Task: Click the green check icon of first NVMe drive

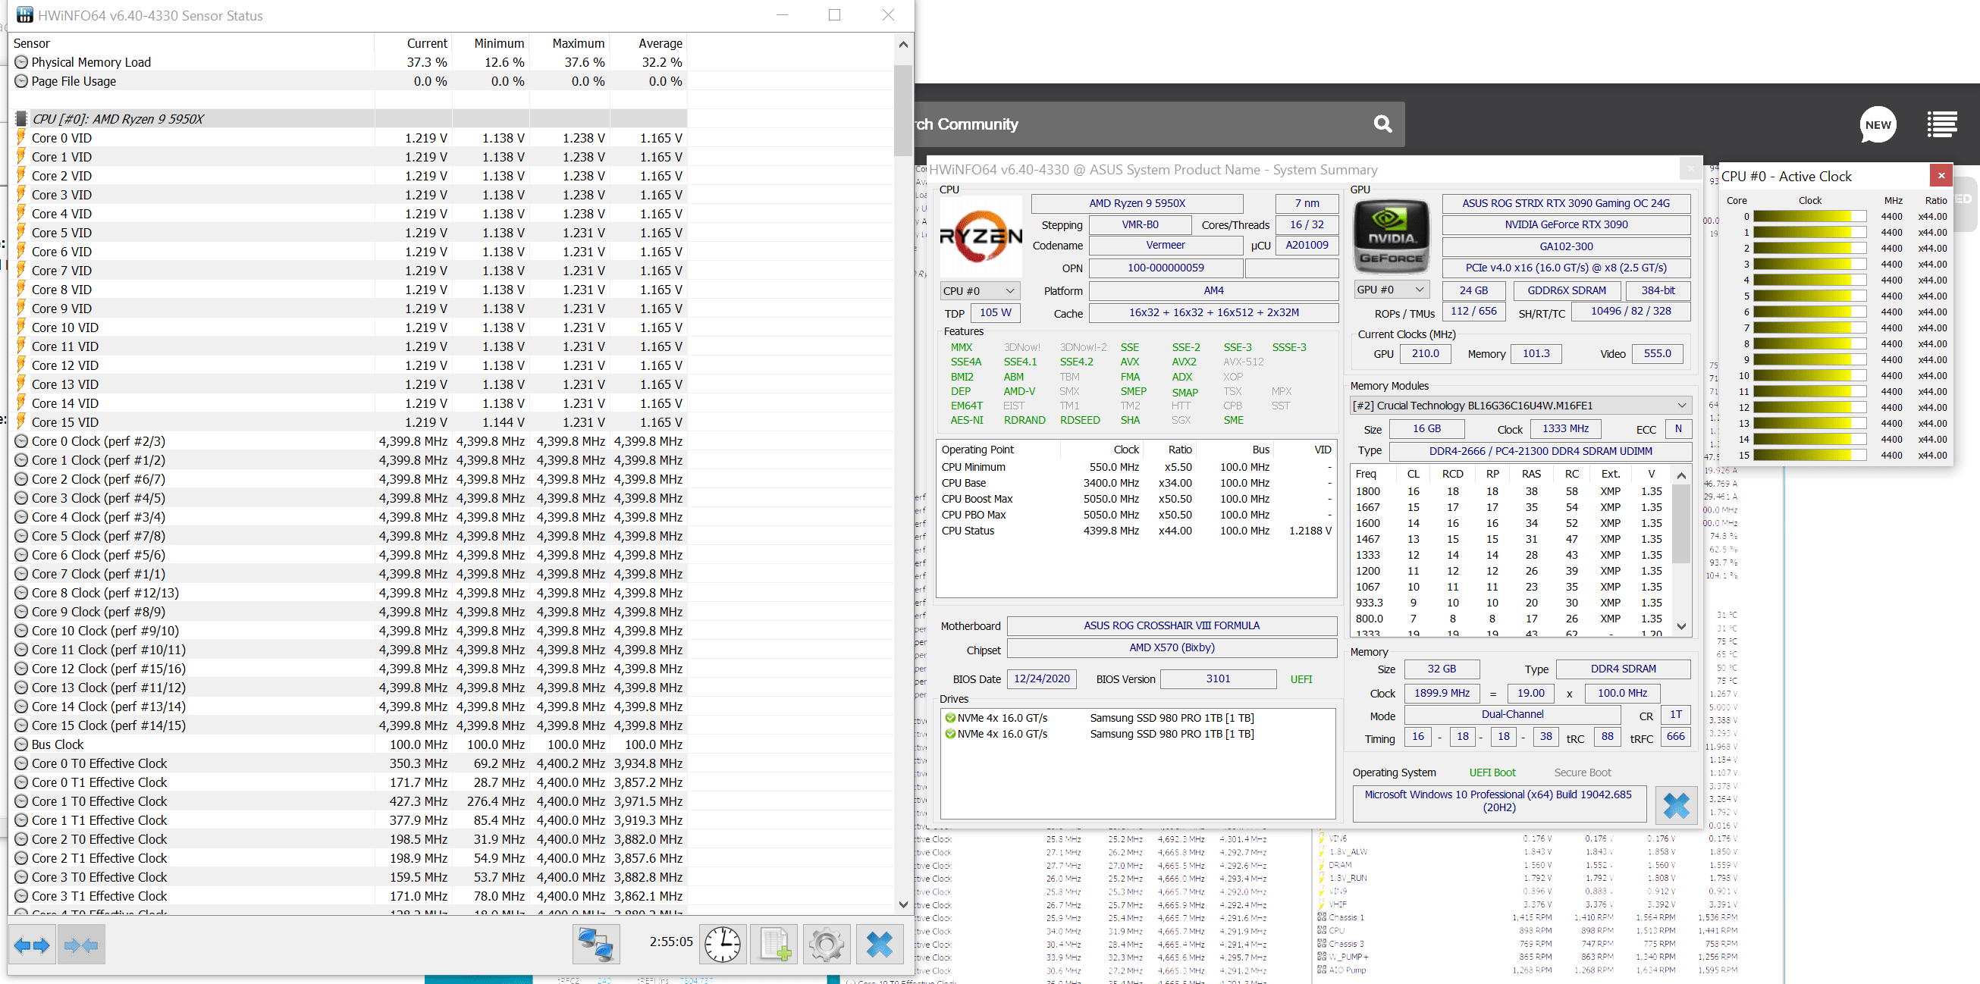Action: tap(950, 718)
